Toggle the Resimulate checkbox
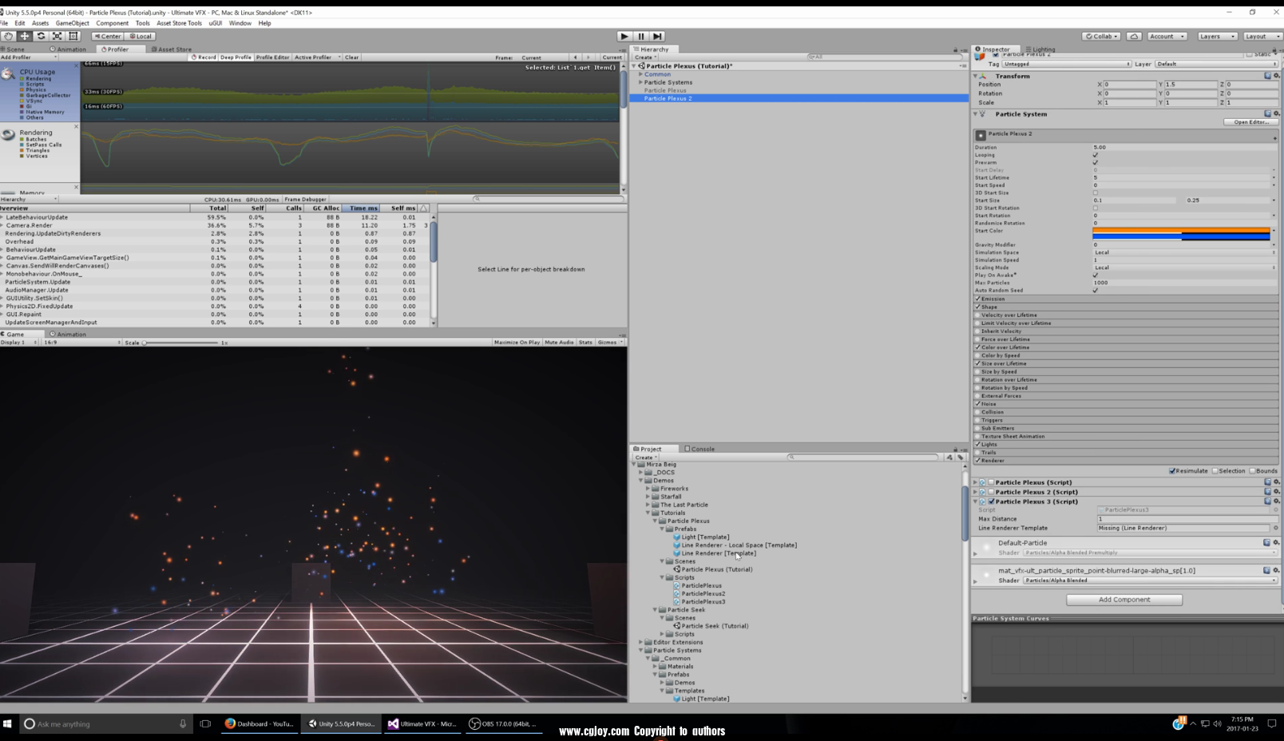1284x741 pixels. point(1172,471)
